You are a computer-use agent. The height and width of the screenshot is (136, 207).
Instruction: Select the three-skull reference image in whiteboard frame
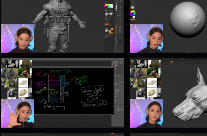click(x=13, y=64)
